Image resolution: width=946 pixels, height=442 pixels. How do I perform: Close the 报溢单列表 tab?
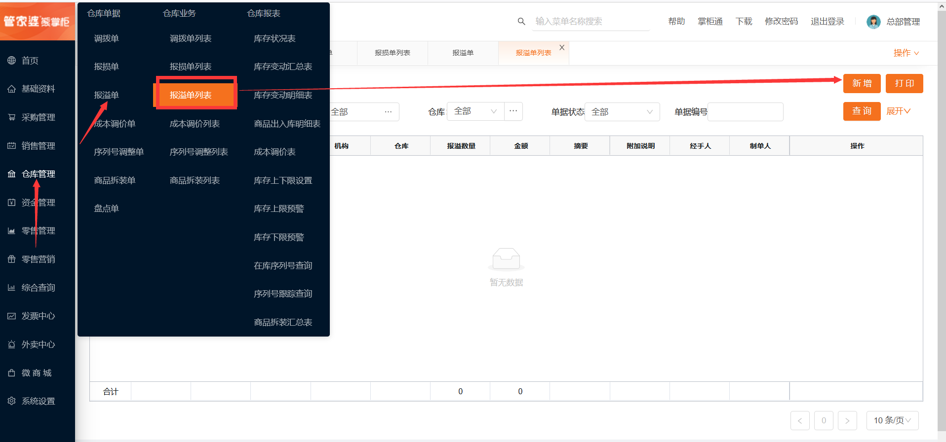(x=562, y=47)
